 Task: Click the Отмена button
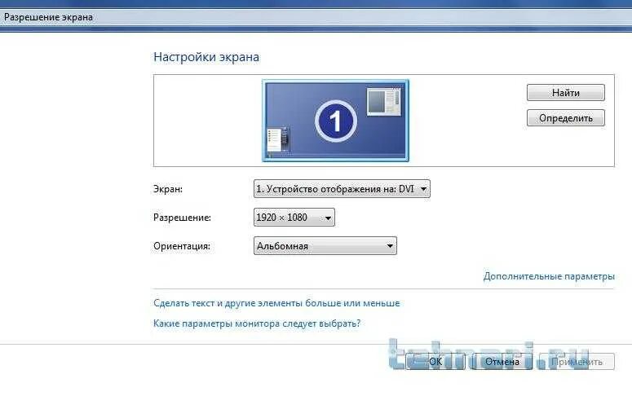[x=502, y=361]
